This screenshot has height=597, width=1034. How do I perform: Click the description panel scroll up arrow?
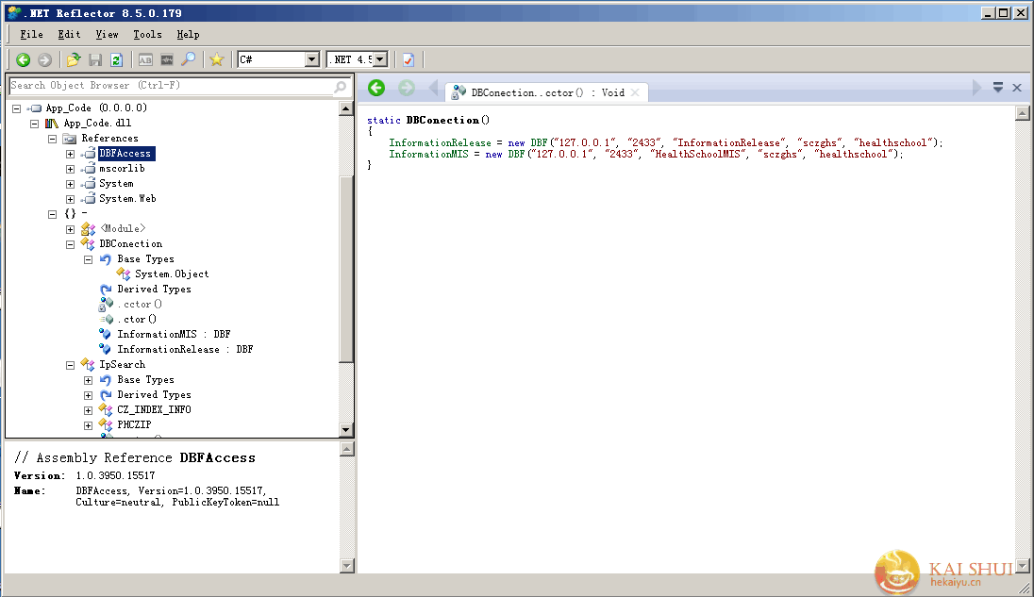347,449
